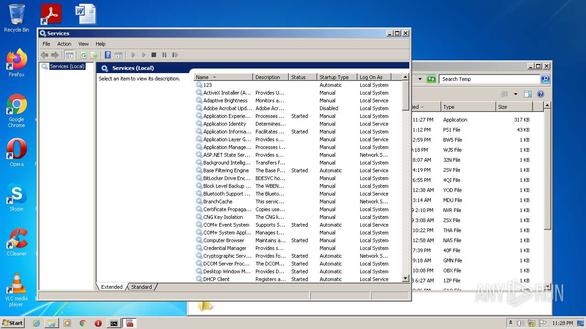Click the services list scroll up arrow
Viewport: 586px width, 329px height.
pyautogui.click(x=405, y=77)
